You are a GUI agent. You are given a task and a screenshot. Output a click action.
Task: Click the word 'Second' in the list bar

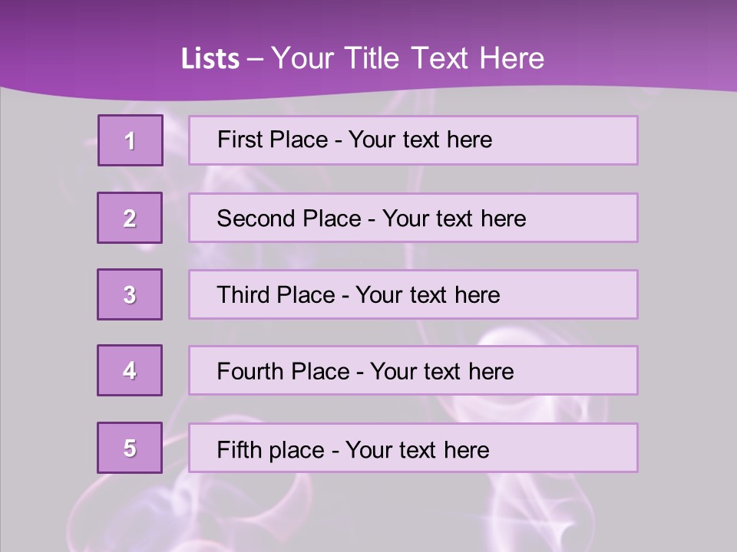[x=256, y=219]
